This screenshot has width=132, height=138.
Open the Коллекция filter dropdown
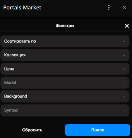click(65, 55)
